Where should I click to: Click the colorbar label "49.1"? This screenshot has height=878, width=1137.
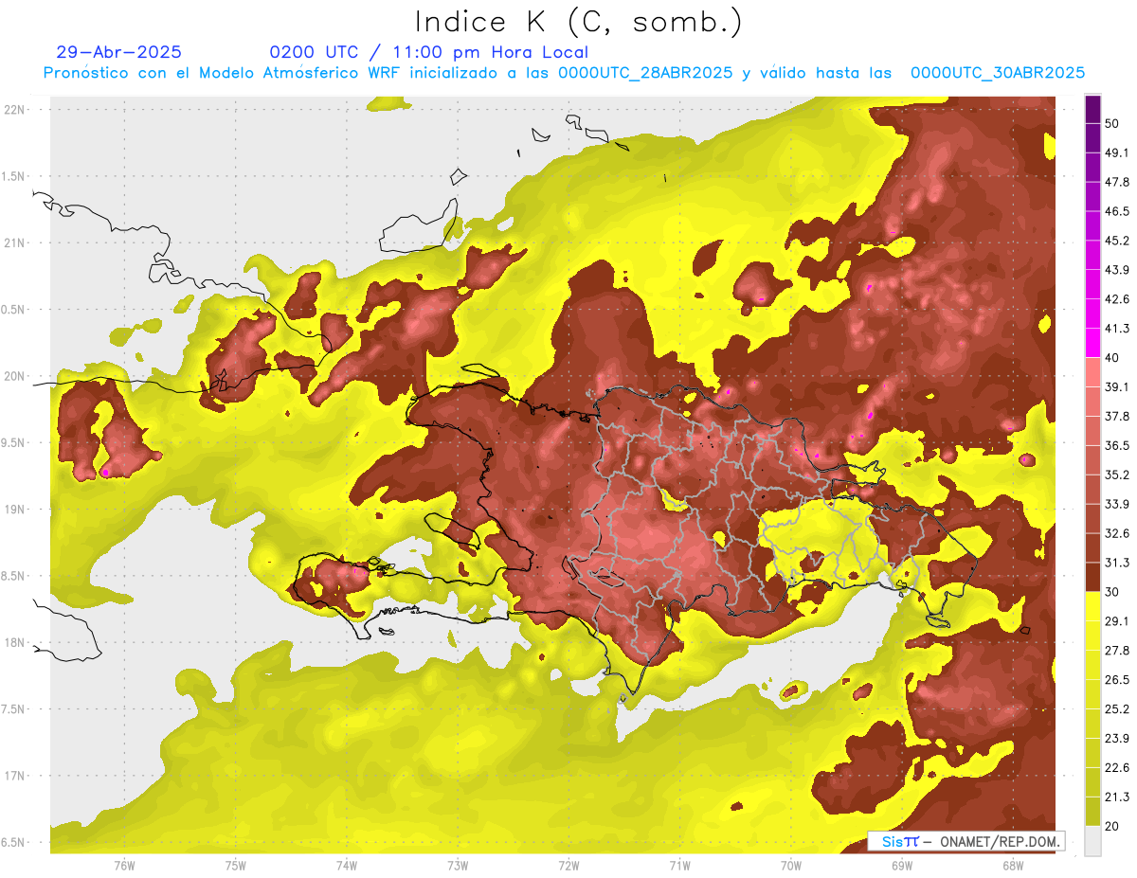coord(1117,152)
